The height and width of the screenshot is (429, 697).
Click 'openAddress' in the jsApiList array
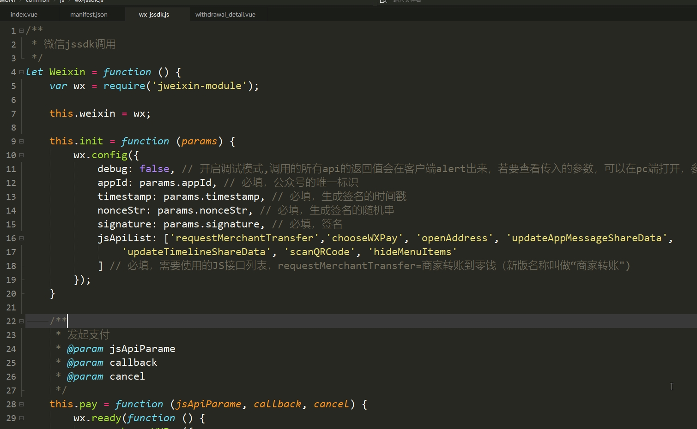click(x=454, y=238)
